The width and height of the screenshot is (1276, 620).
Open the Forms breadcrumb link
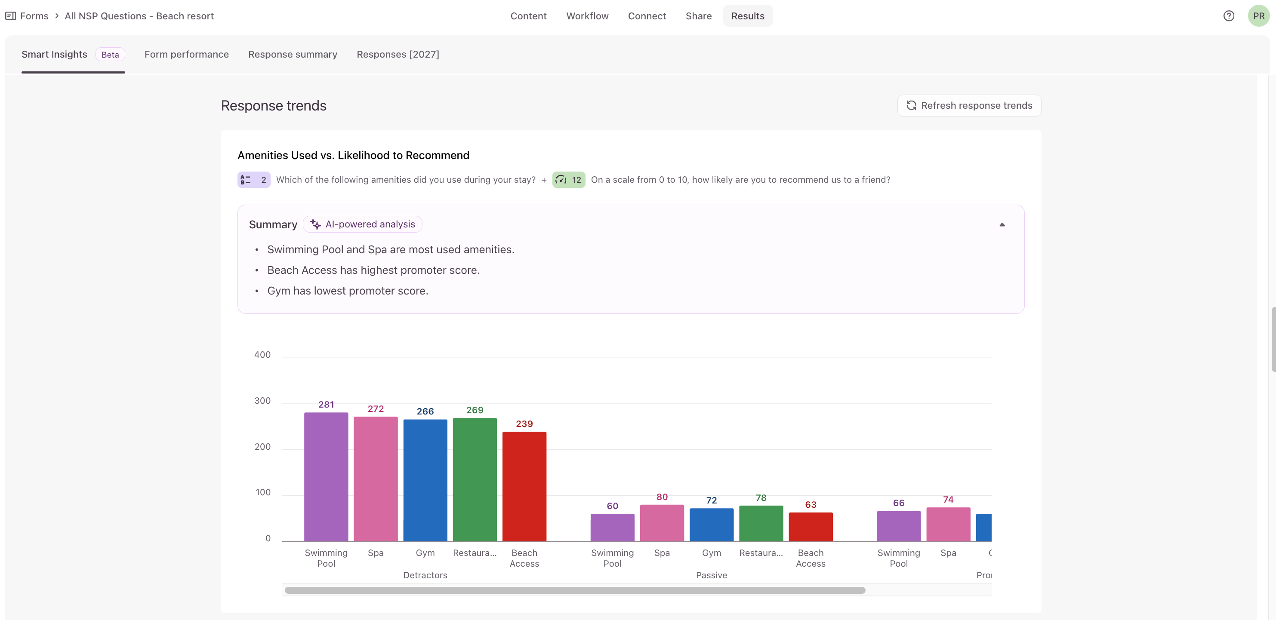(x=34, y=16)
